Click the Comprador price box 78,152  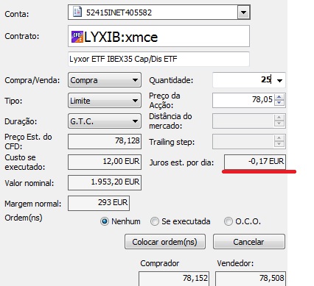174,279
